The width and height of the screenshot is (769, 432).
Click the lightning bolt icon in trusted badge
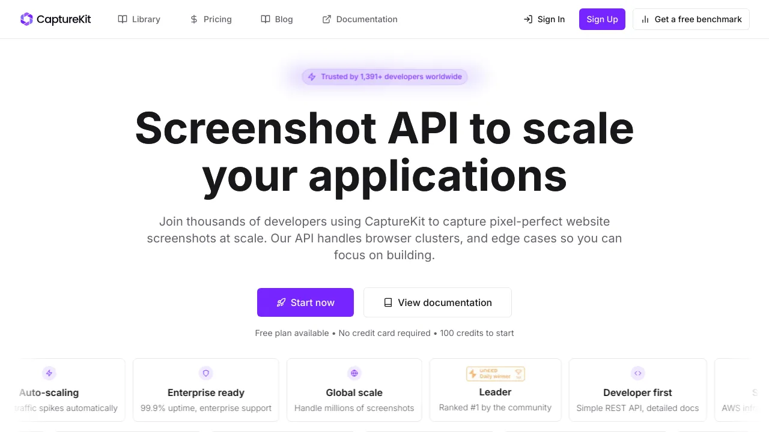312,77
